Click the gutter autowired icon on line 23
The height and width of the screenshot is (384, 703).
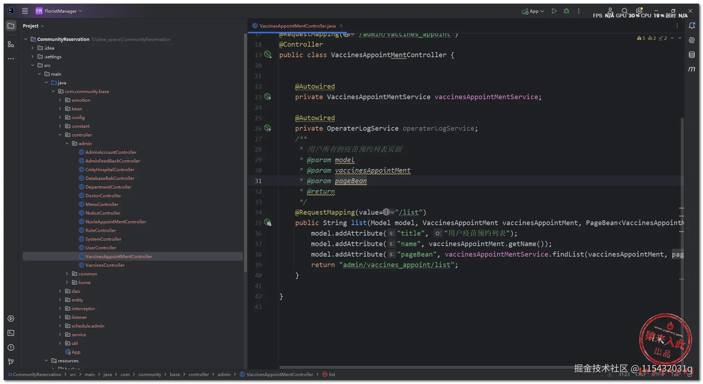click(267, 97)
